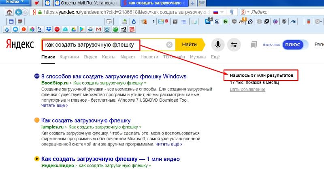324x169 pixels.
Task: Open the Google Drive bookmark icon
Action: pos(74,29)
